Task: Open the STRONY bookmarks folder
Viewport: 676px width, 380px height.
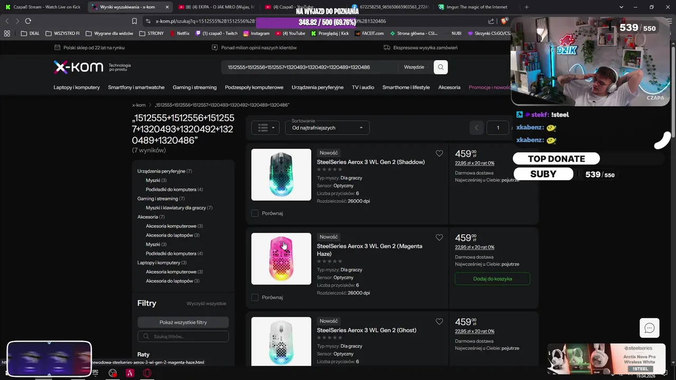Action: [152, 33]
